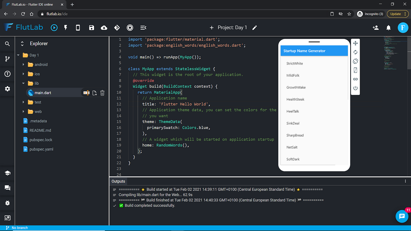The image size is (411, 231).
Task: Power off the emulator
Action: [355, 88]
